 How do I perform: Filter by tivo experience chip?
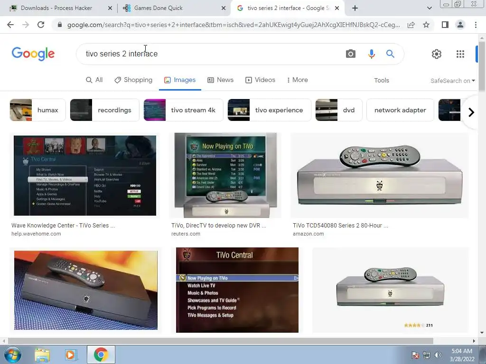tap(270, 110)
